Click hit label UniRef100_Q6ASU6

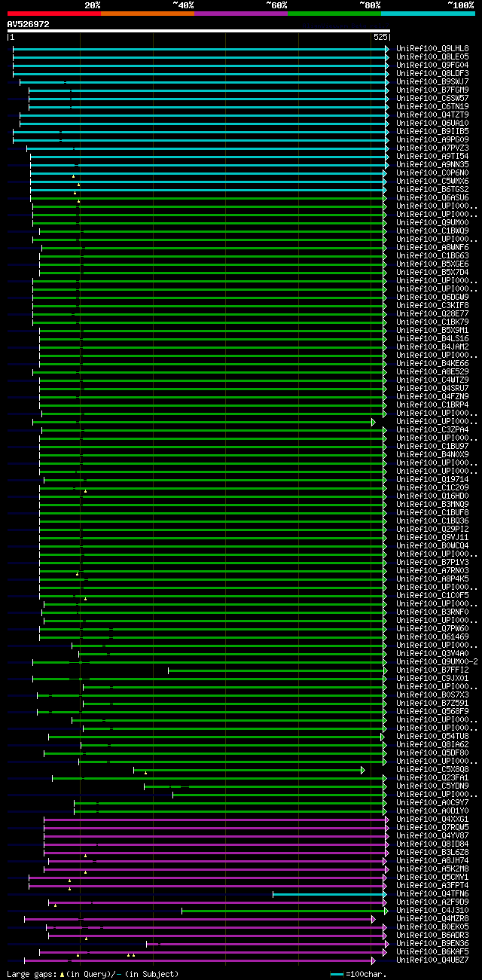[432, 198]
